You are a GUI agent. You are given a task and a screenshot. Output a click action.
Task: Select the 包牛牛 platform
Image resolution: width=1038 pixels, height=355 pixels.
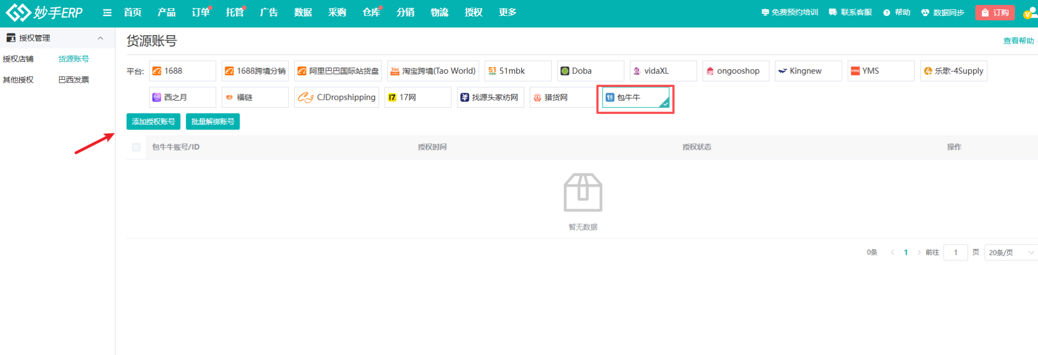point(636,97)
